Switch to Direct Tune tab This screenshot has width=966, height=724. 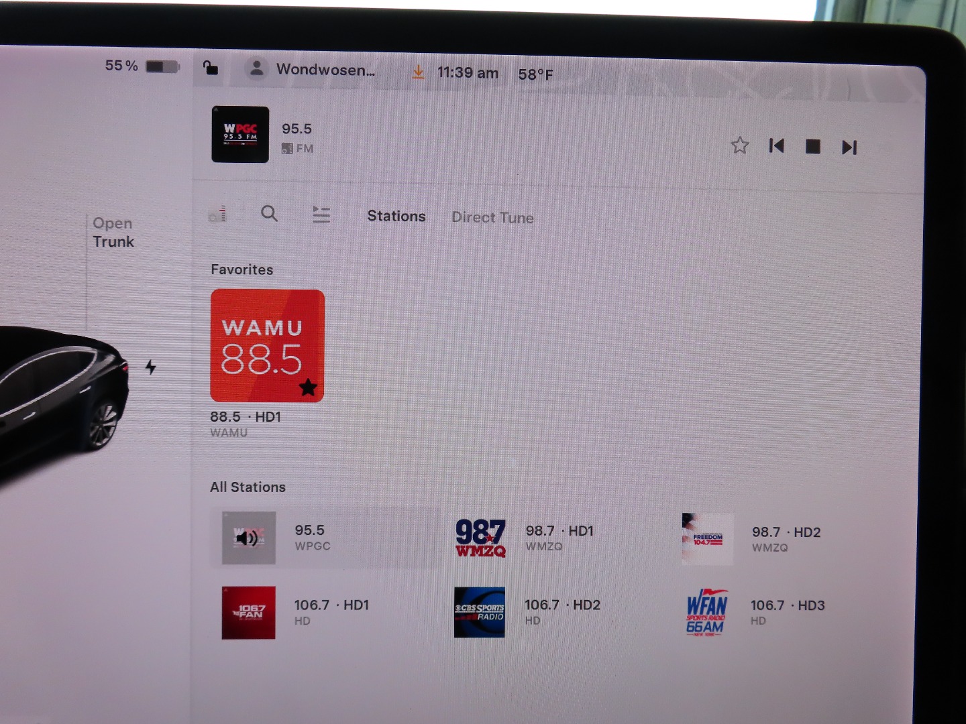coord(492,218)
